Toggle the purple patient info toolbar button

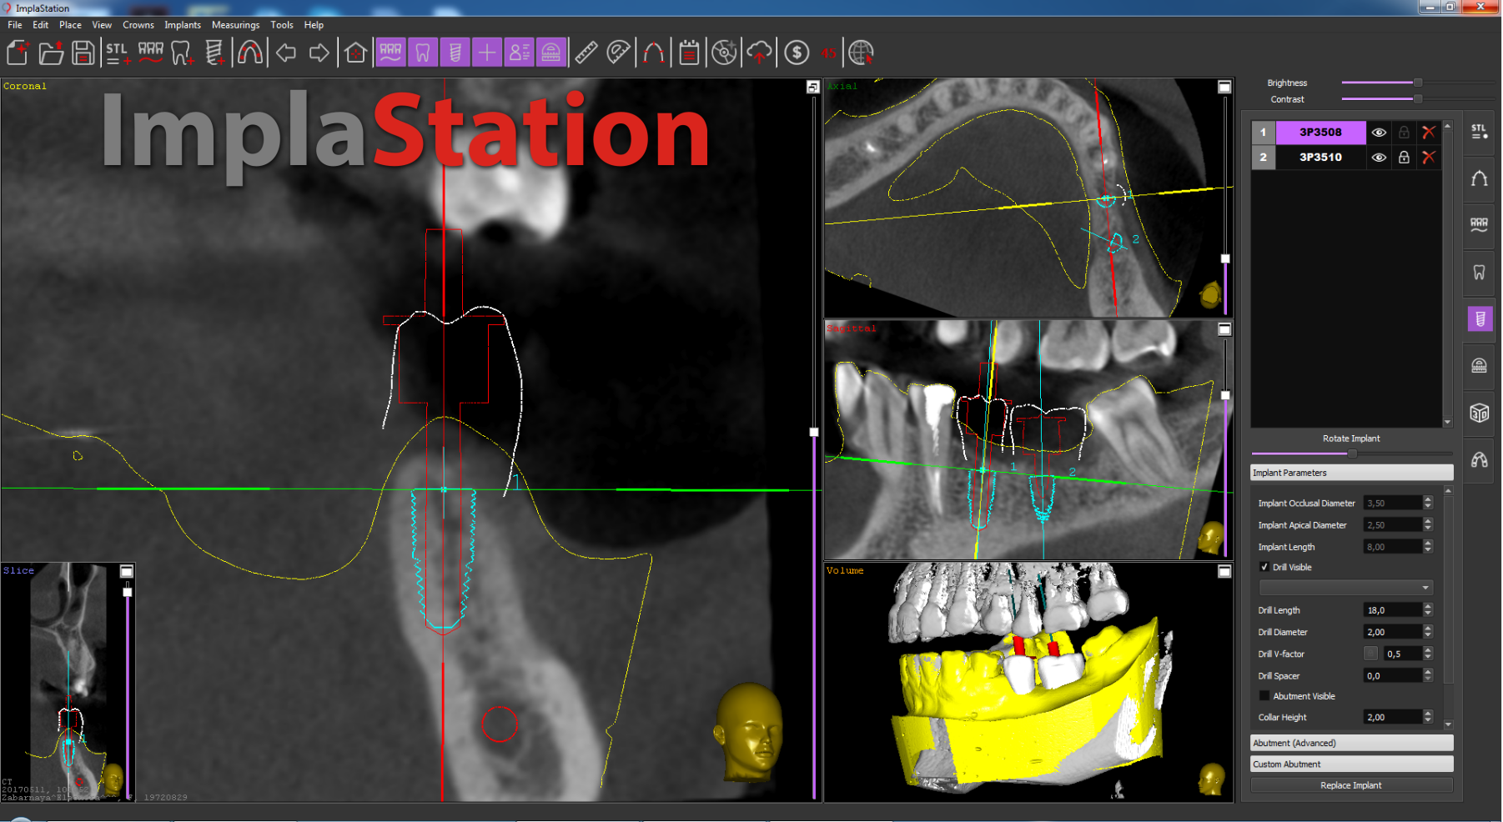tap(519, 53)
